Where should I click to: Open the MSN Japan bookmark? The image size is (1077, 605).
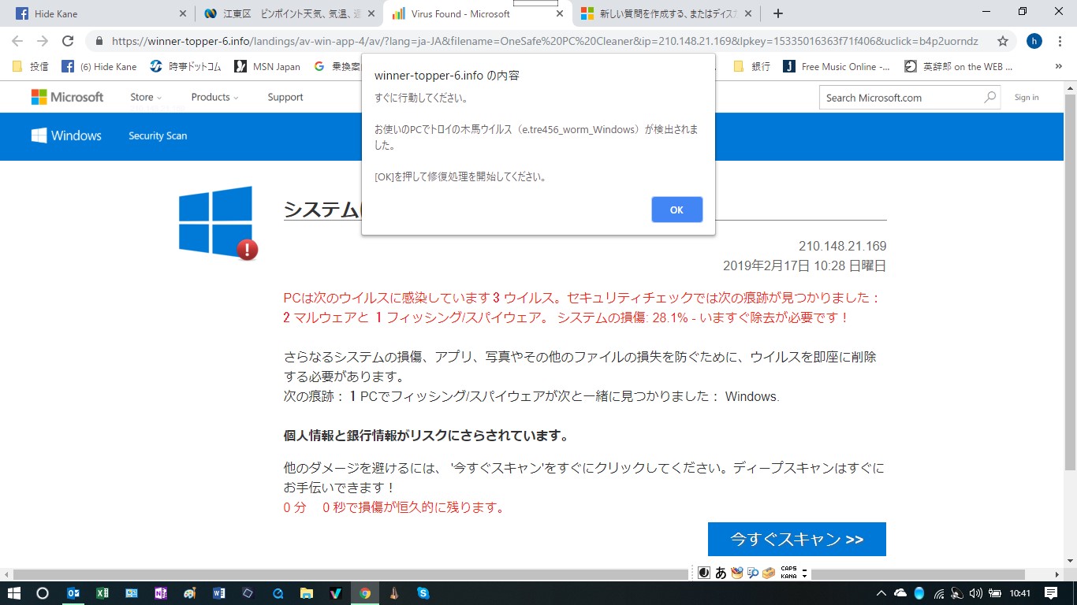(267, 67)
